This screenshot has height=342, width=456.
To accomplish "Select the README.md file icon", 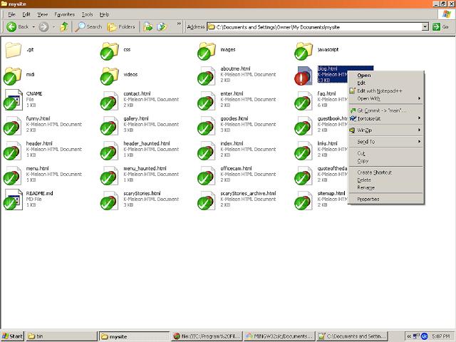I will (x=13, y=199).
